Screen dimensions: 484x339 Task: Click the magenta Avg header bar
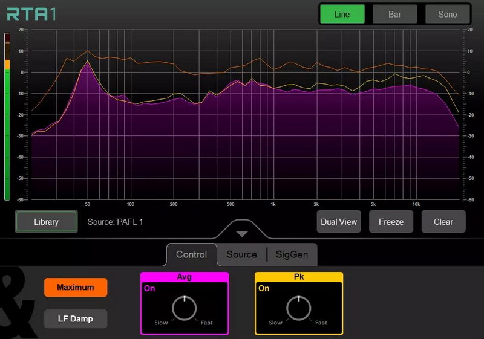point(185,277)
